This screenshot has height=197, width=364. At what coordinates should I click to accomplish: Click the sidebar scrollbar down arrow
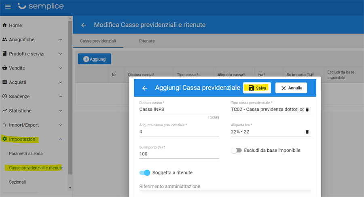point(70,188)
